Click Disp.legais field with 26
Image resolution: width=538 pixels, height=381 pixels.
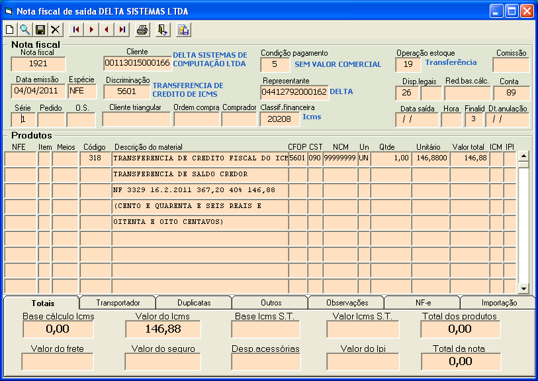[x=407, y=93]
